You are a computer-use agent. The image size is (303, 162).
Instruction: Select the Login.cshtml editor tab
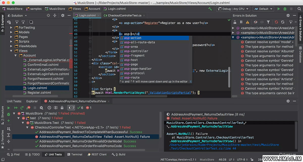[x=87, y=15]
